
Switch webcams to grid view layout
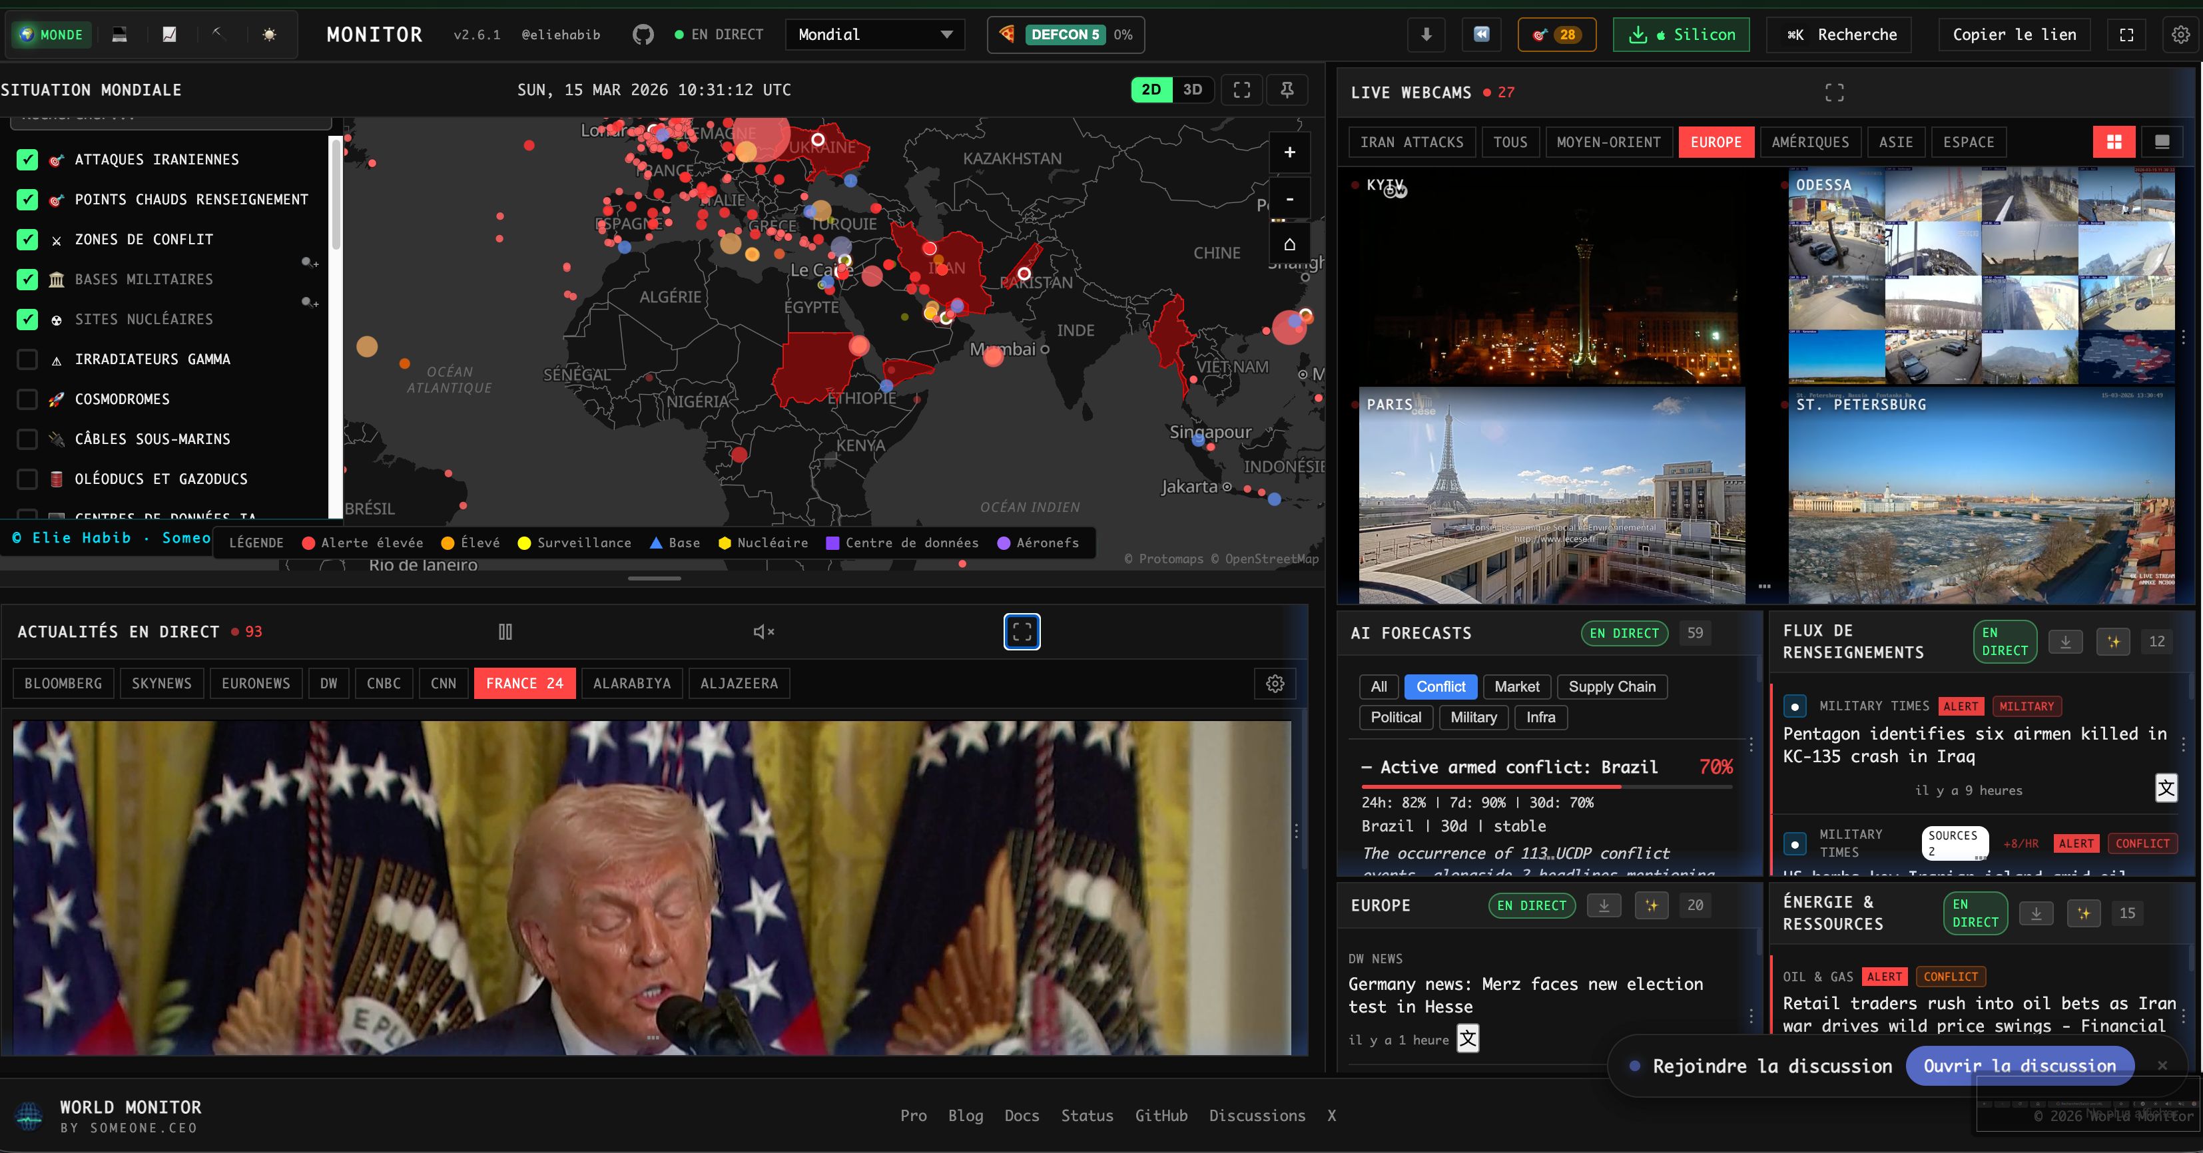click(2113, 142)
